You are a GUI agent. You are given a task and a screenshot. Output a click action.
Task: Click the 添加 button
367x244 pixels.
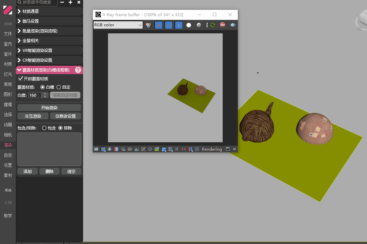[28, 171]
